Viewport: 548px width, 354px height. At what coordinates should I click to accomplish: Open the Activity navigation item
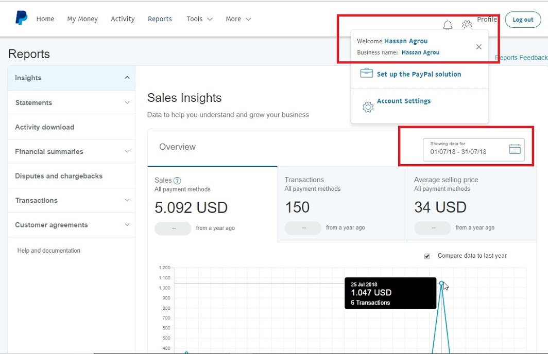tap(123, 19)
